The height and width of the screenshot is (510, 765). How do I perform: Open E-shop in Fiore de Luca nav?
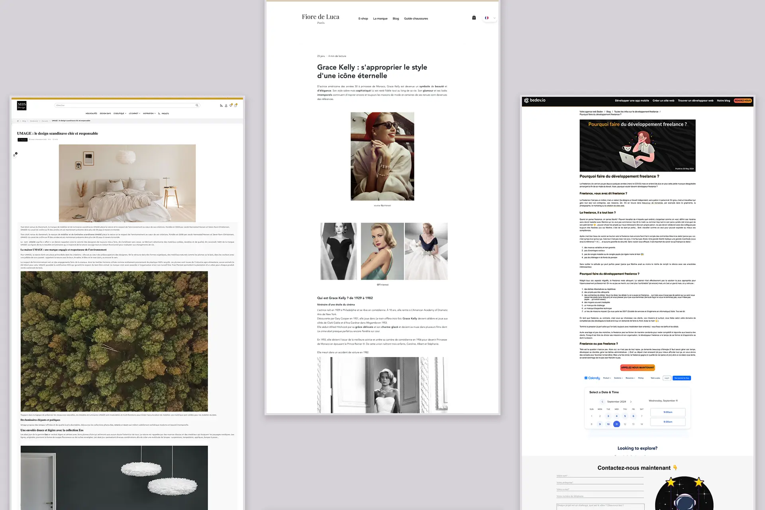(x=363, y=18)
